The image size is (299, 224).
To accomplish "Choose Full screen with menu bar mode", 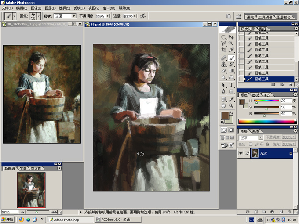I will click(x=227, y=138).
